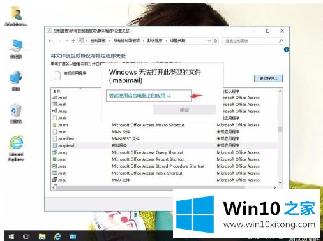Select the .mau file type row
Viewport: 323px width, 241px height.
tap(164, 180)
